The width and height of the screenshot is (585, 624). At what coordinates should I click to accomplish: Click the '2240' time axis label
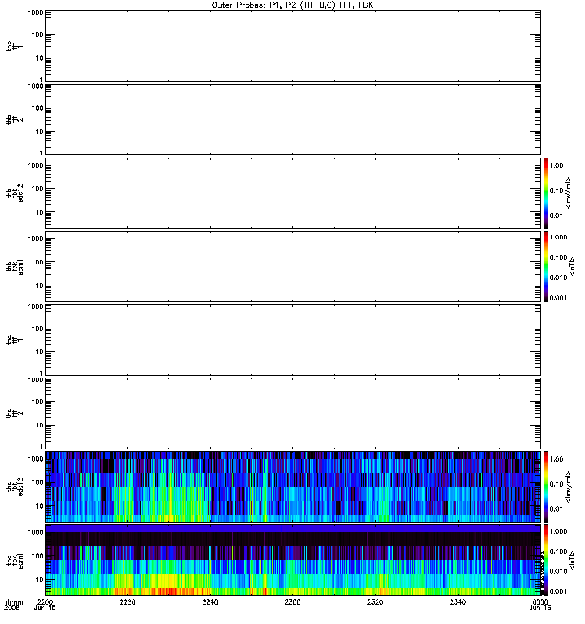point(210,601)
